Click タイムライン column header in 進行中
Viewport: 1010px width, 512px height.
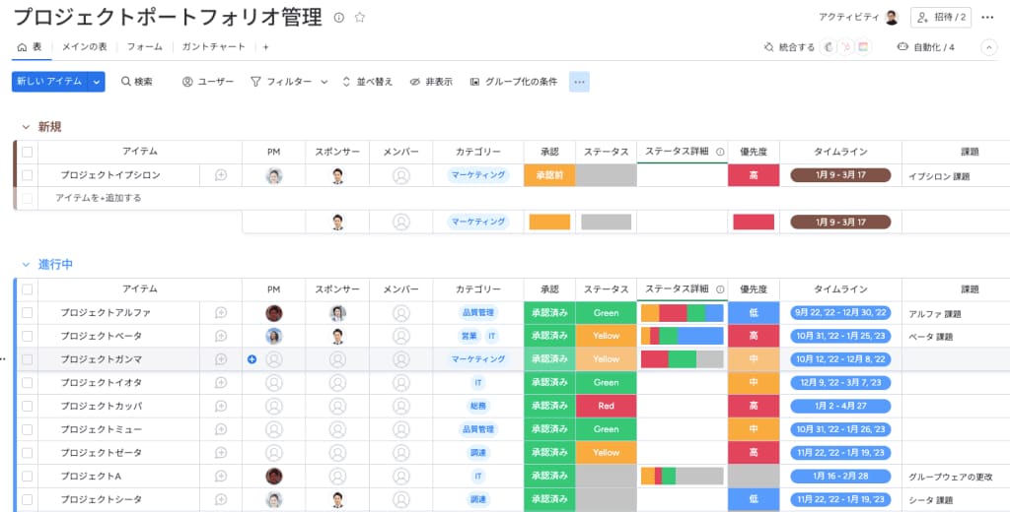(840, 289)
